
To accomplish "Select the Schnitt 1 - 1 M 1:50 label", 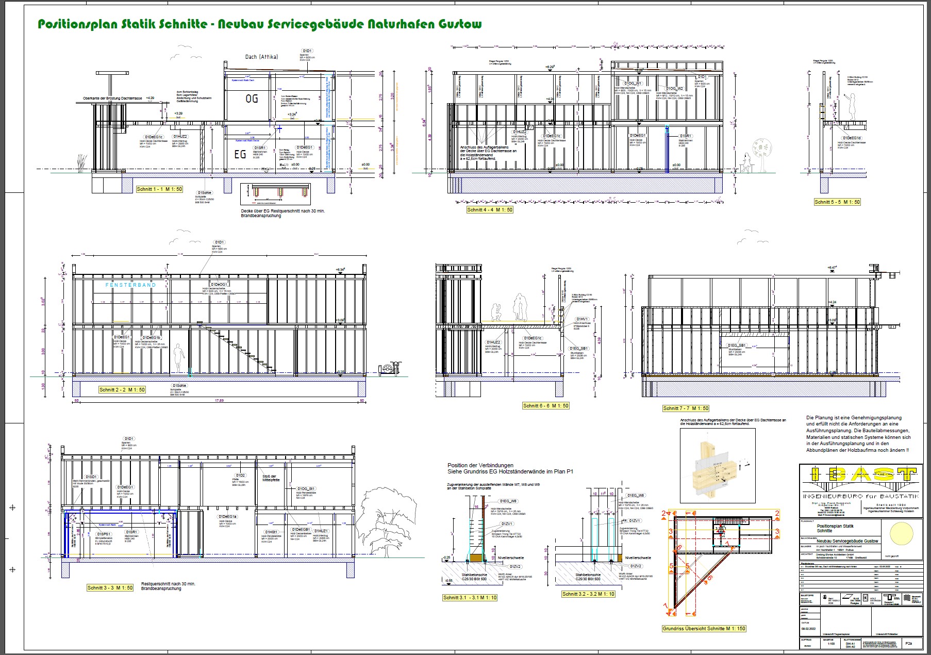I will 159,189.
